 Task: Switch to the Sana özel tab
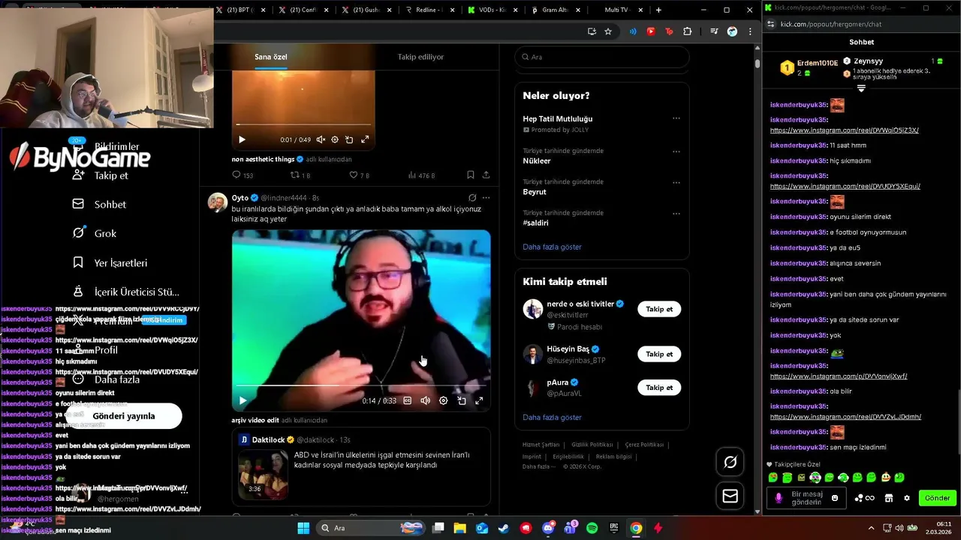pos(271,57)
